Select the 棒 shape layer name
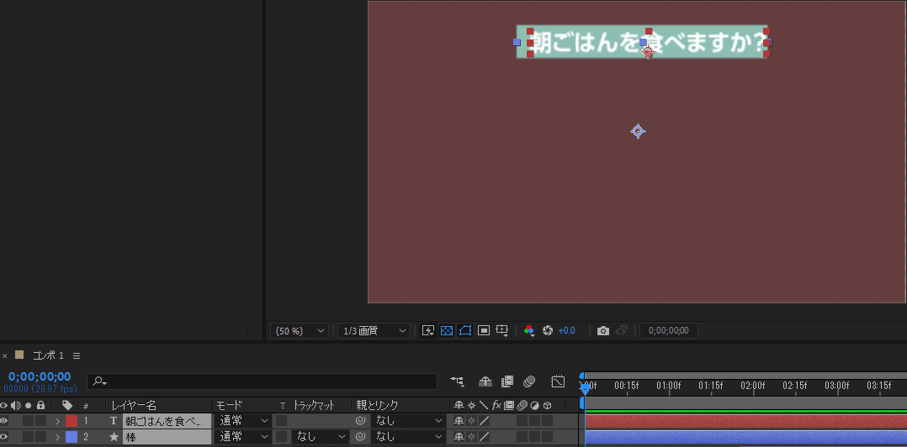The image size is (907, 447). pyautogui.click(x=167, y=437)
